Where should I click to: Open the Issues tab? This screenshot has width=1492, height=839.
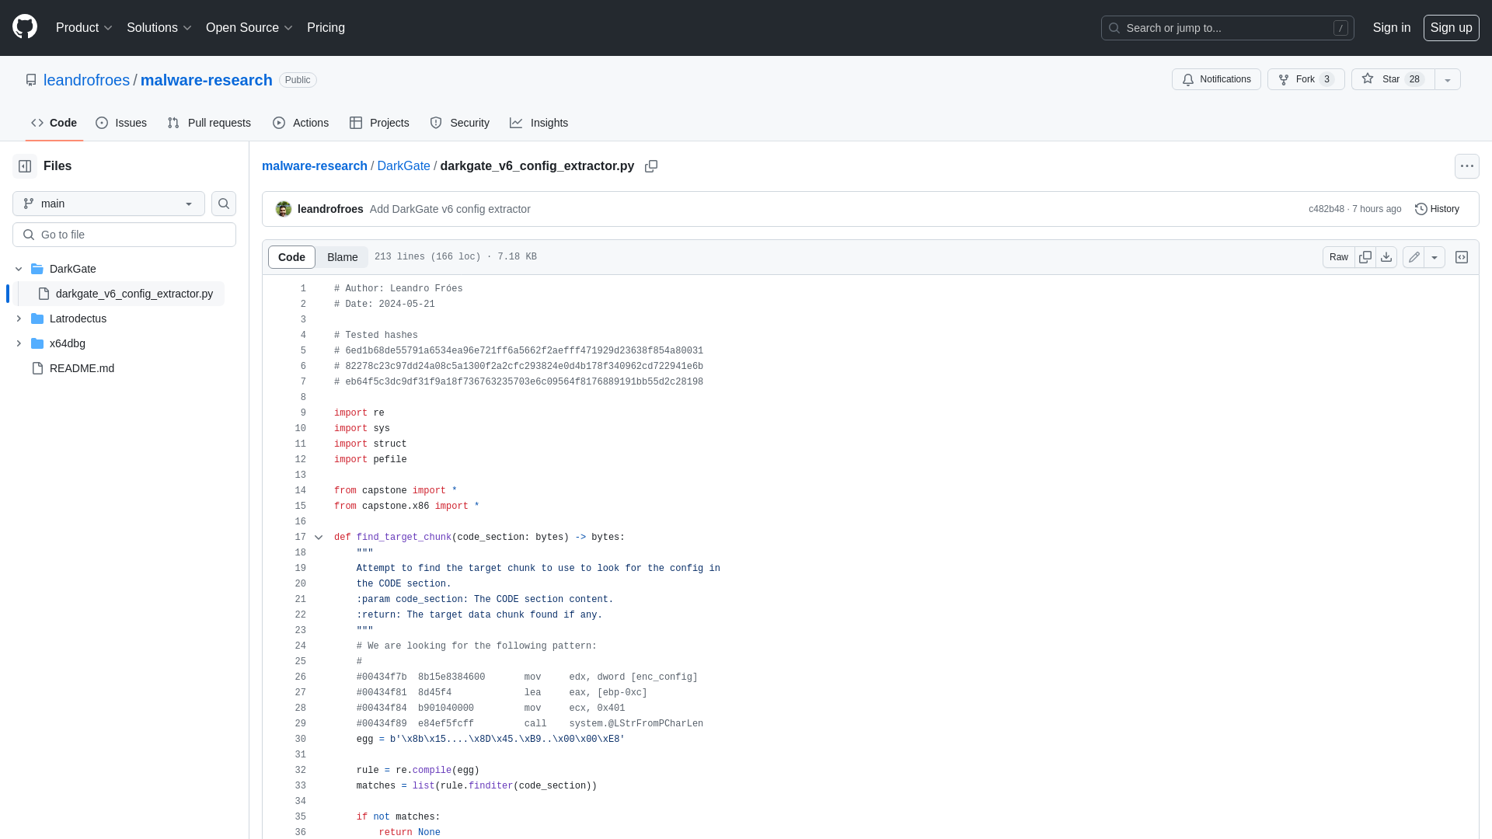coord(121,123)
